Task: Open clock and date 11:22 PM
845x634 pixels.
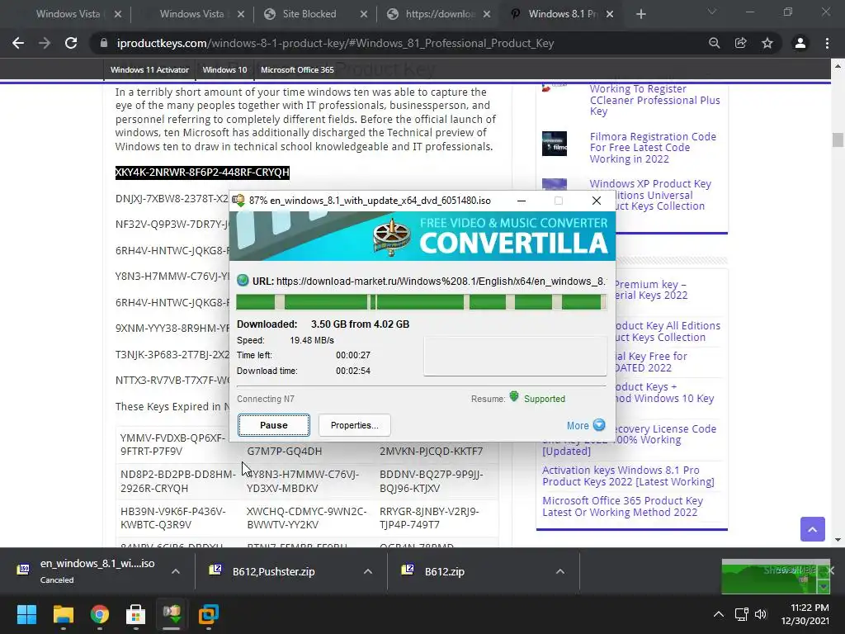Action: tap(805, 614)
